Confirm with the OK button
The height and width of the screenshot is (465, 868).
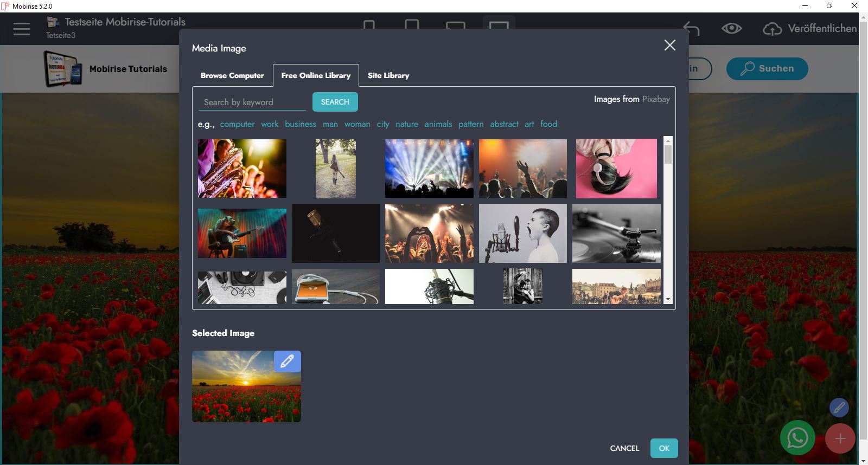(x=664, y=448)
